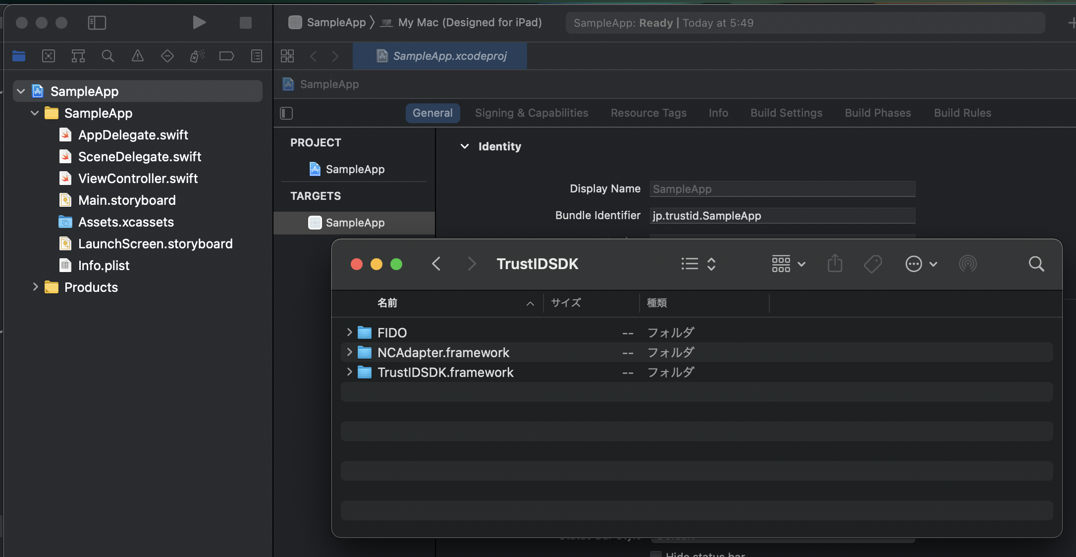
Task: Click the Bundle Identifier field
Action: click(782, 216)
